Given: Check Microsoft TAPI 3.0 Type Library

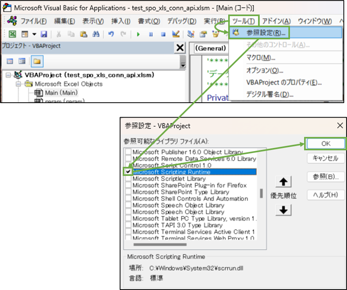Looking at the screenshot, I should click(x=128, y=225).
